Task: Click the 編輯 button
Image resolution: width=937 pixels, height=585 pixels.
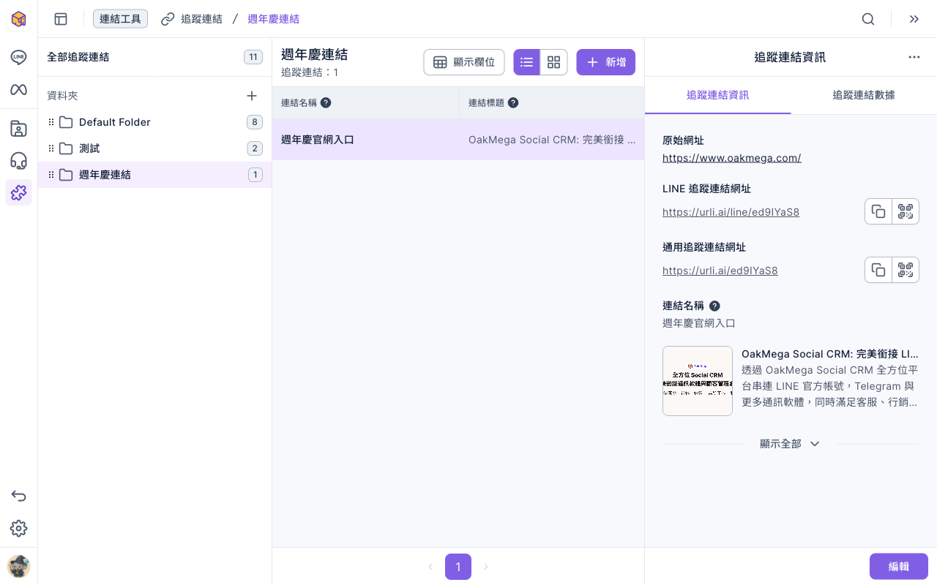Action: point(899,566)
